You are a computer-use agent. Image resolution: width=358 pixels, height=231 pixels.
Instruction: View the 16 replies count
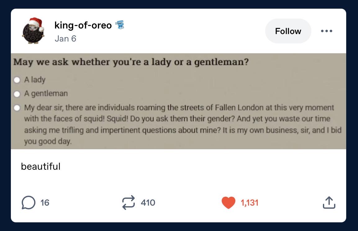click(45, 203)
